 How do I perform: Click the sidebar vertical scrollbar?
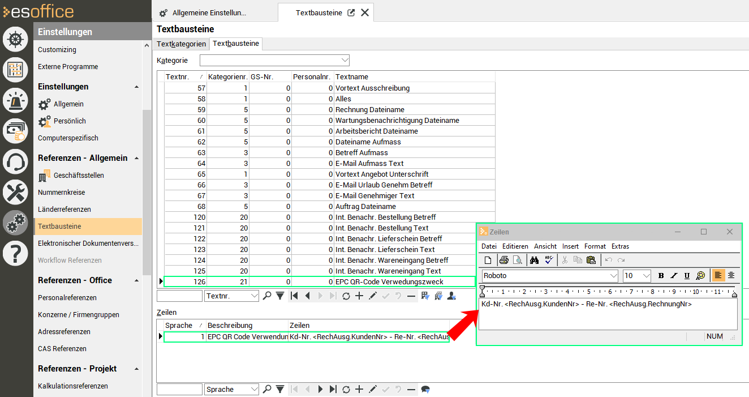click(147, 193)
